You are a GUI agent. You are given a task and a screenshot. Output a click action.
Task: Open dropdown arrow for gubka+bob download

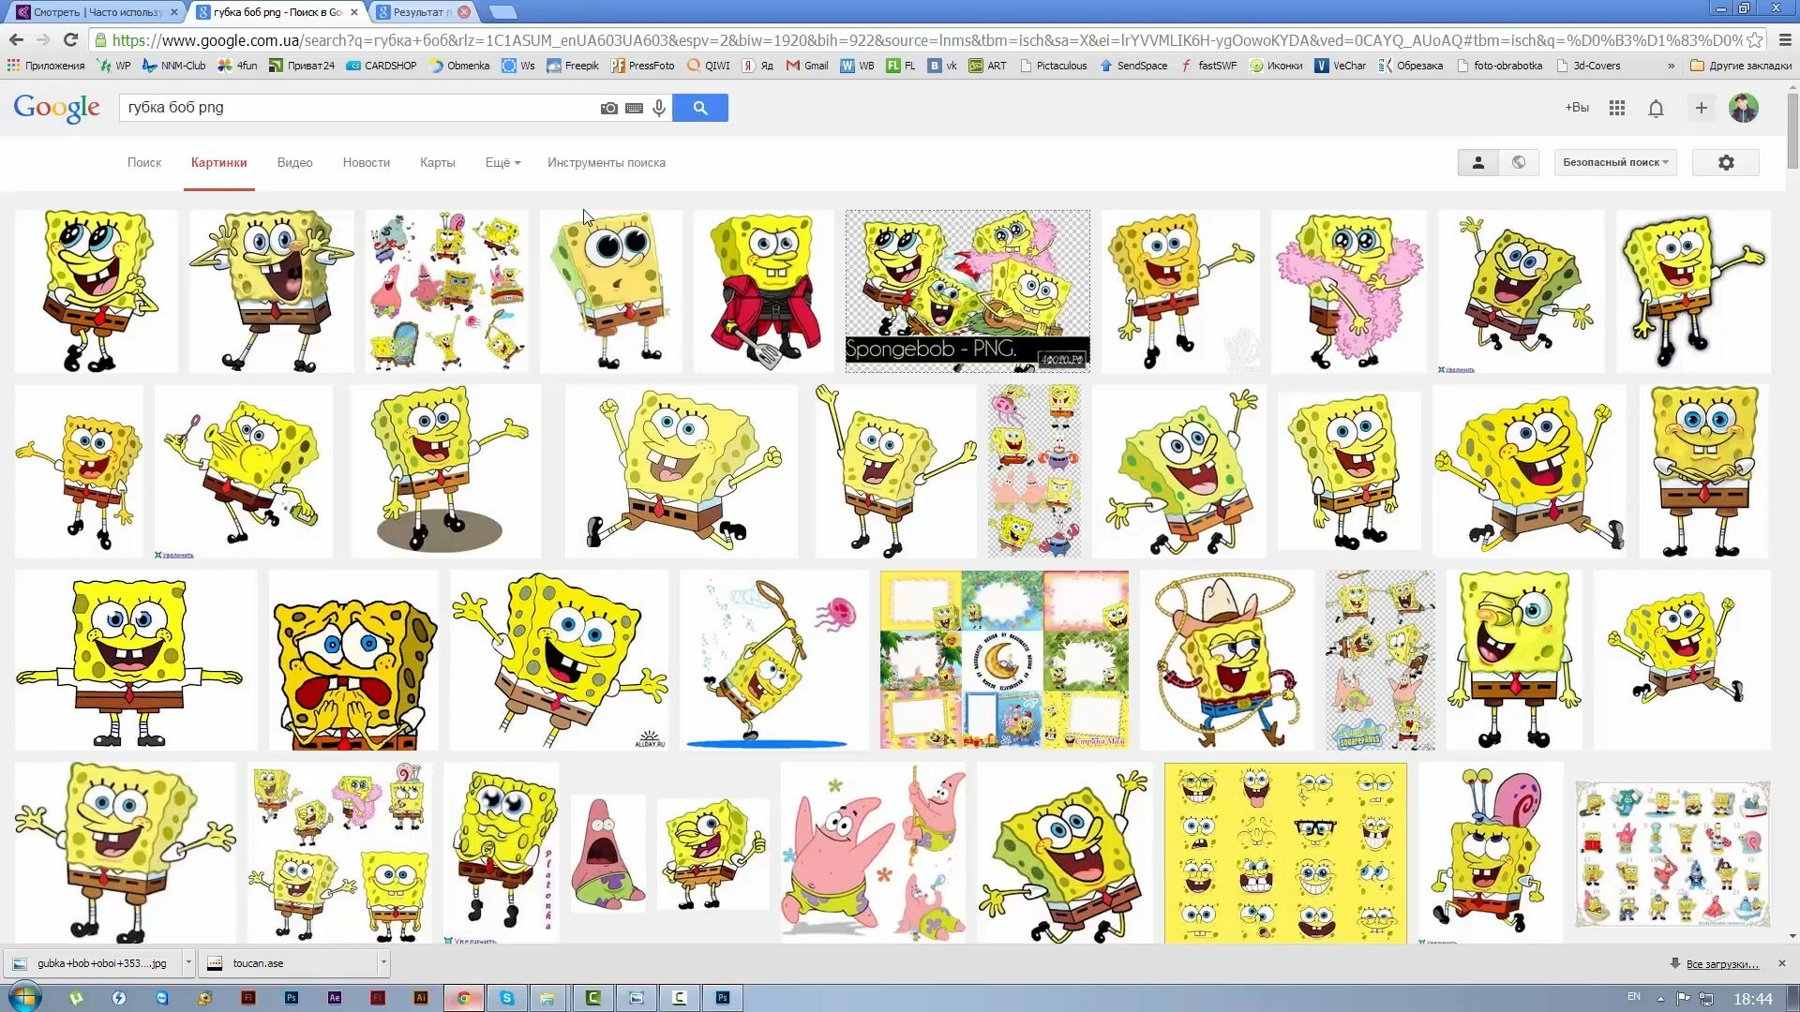(x=188, y=962)
